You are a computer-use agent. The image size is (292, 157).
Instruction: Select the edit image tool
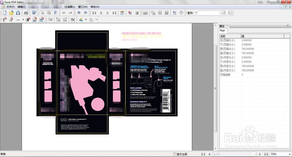pyautogui.click(x=35, y=20)
